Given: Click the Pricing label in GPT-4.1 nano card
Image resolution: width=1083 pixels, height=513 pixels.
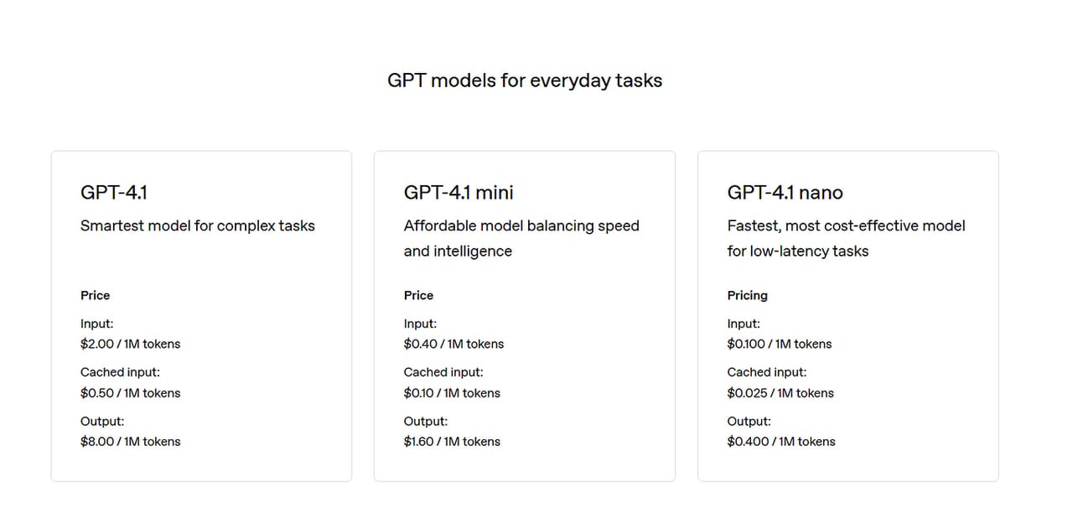Looking at the screenshot, I should pos(747,295).
